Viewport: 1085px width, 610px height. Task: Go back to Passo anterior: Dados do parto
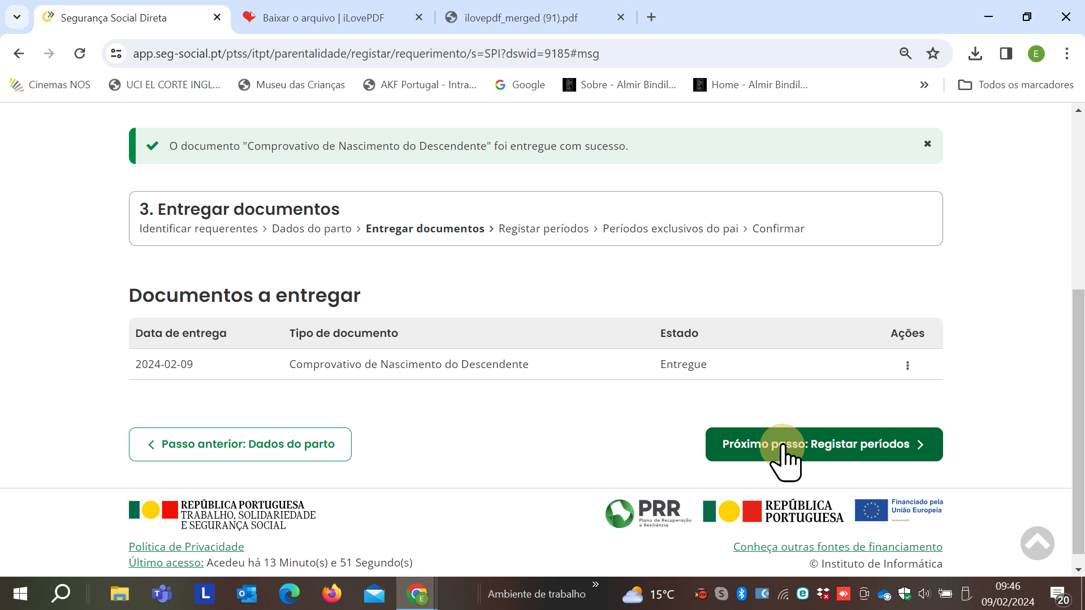point(240,444)
